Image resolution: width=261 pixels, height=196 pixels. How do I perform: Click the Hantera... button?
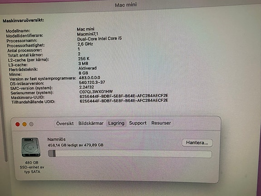pyautogui.click(x=197, y=143)
